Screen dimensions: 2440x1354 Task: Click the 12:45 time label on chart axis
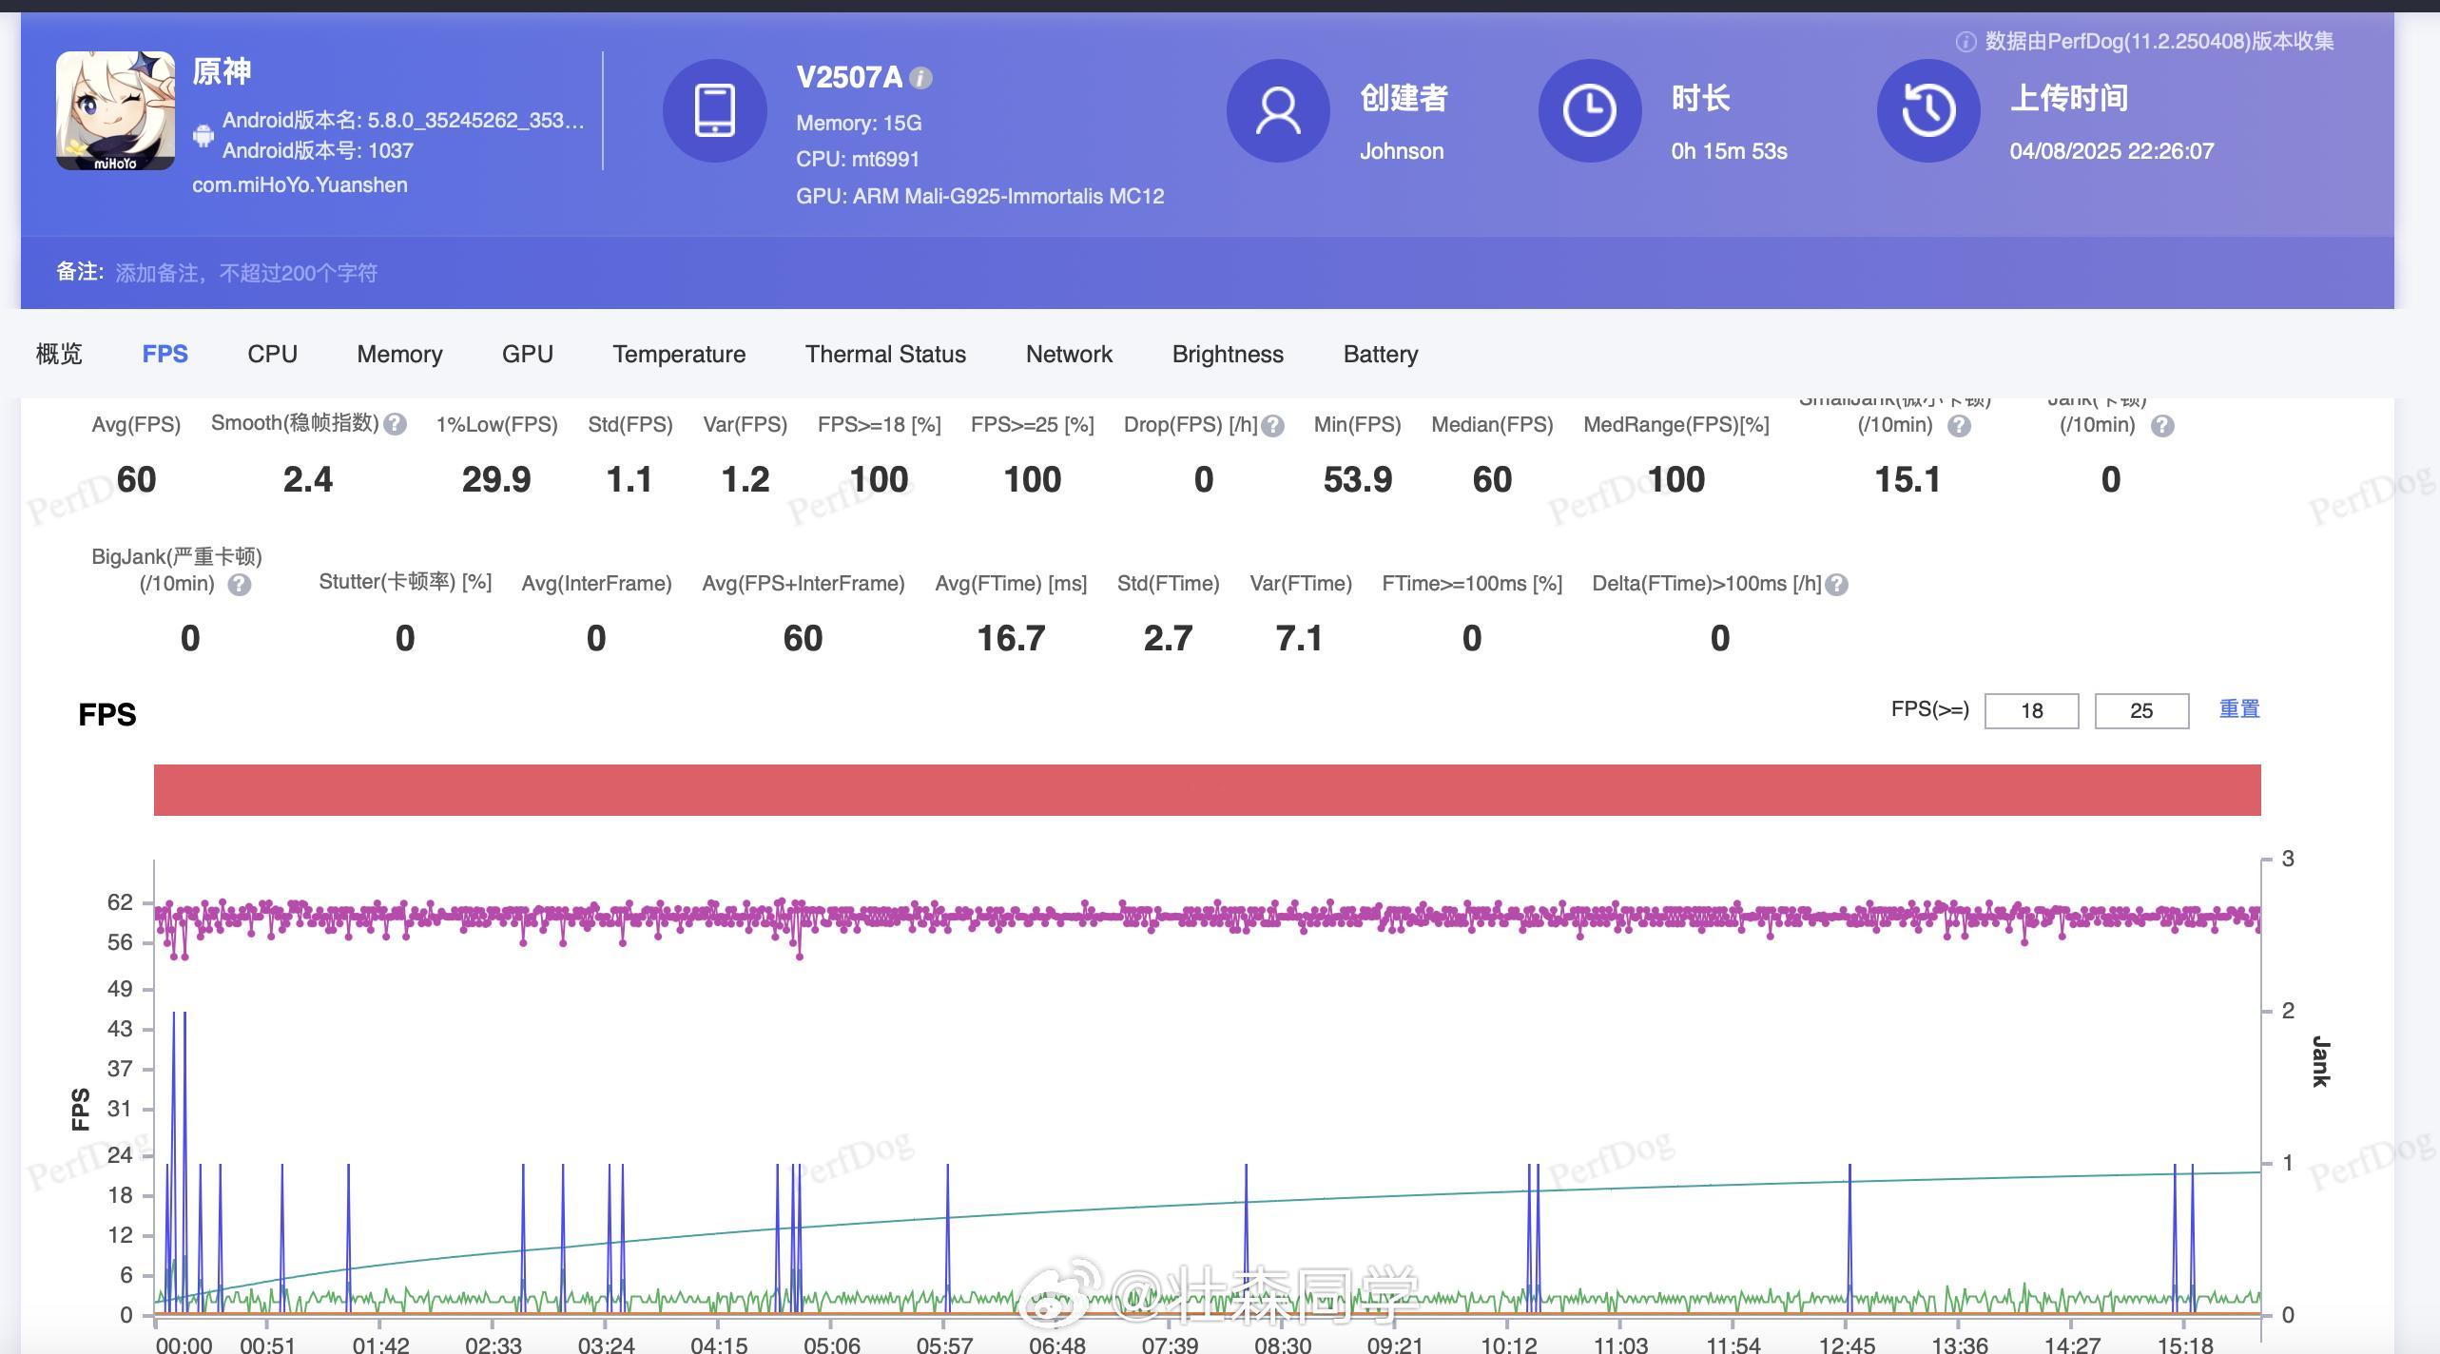click(x=1847, y=1344)
